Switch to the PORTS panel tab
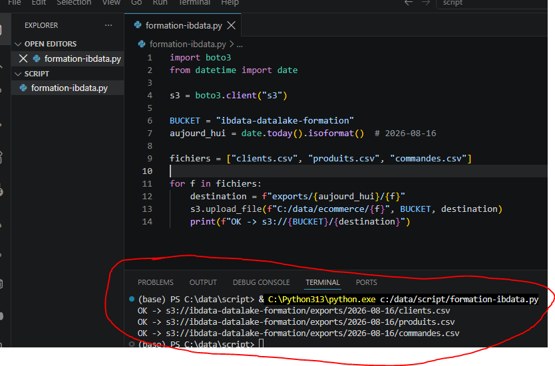The image size is (555, 366). 367,282
